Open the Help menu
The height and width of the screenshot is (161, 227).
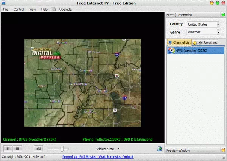point(44,9)
